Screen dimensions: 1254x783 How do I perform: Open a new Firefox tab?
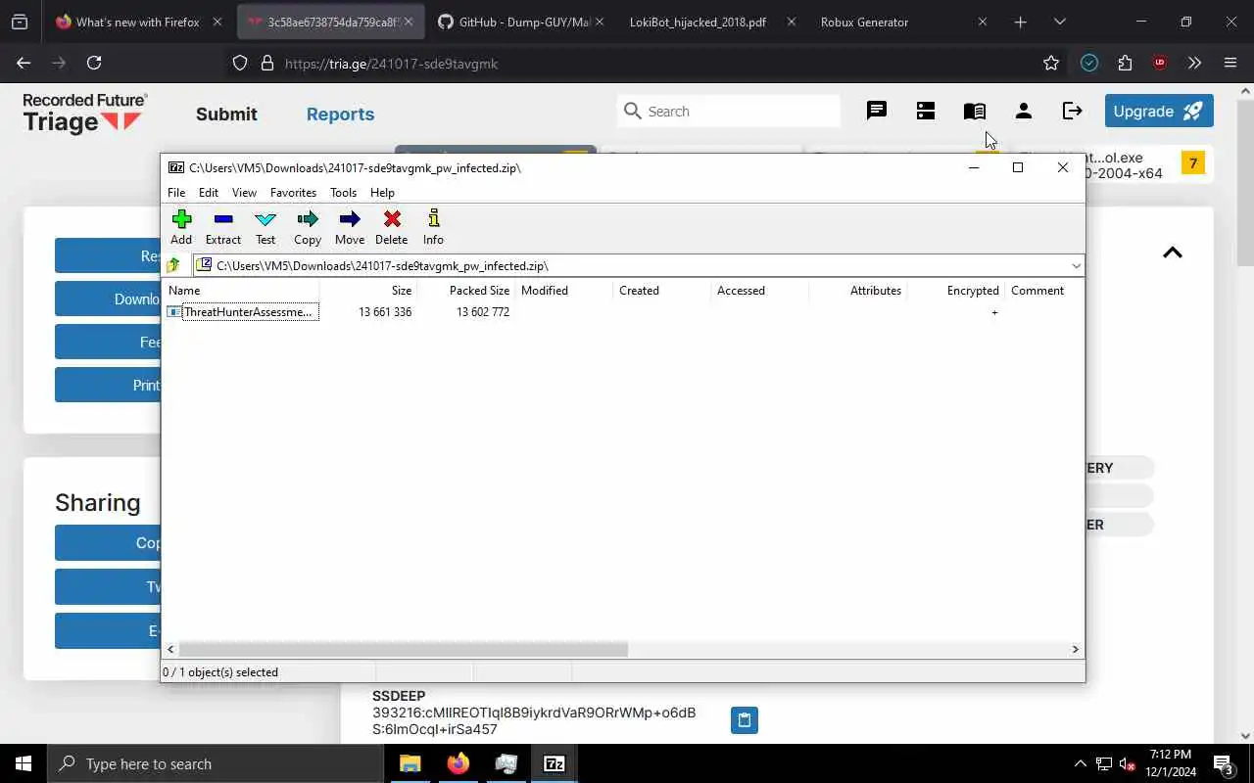1020,22
